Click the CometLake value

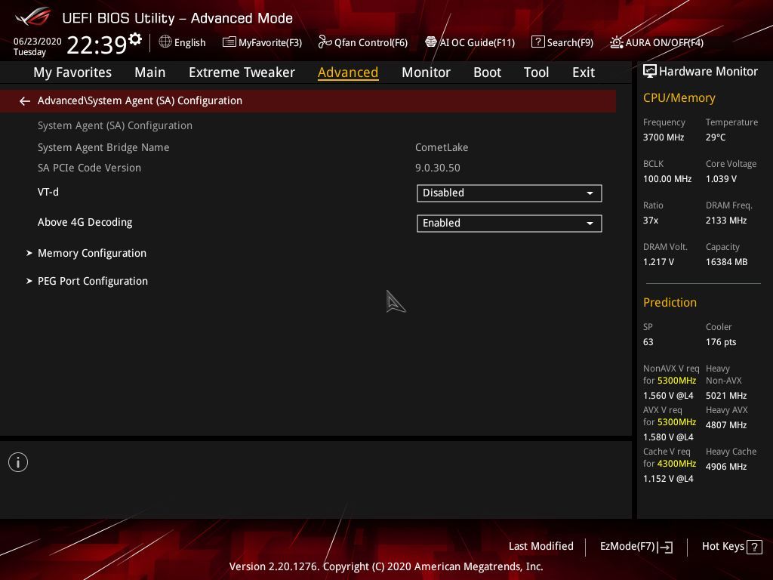pos(442,147)
